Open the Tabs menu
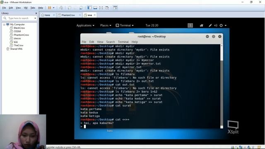265x149 pixels. click(33, 8)
